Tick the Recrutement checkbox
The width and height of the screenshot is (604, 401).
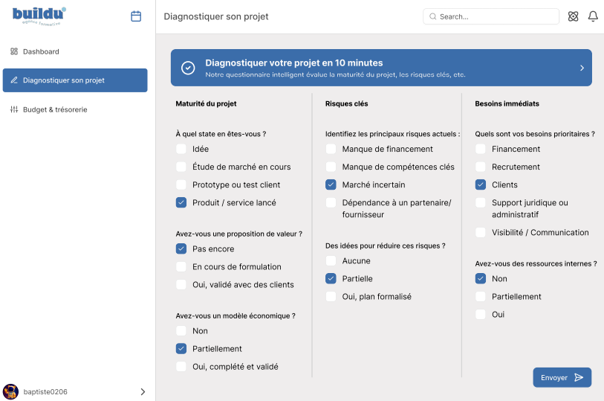pyautogui.click(x=481, y=167)
